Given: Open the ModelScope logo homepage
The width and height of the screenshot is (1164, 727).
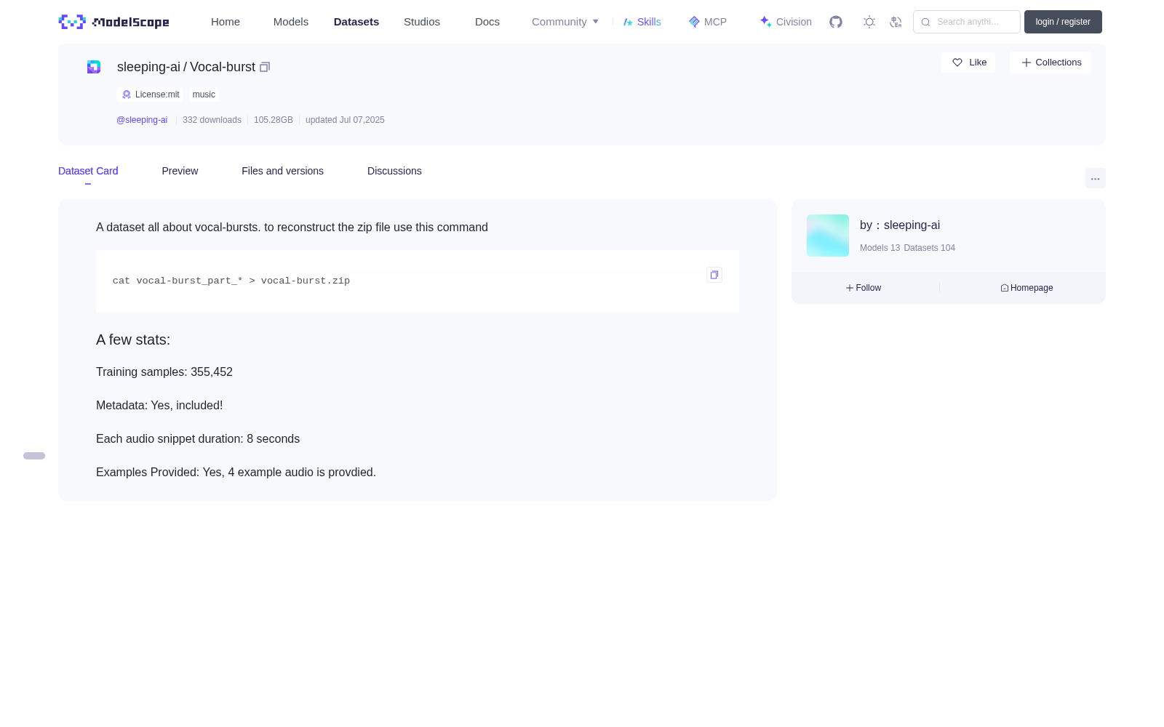Looking at the screenshot, I should pyautogui.click(x=113, y=22).
